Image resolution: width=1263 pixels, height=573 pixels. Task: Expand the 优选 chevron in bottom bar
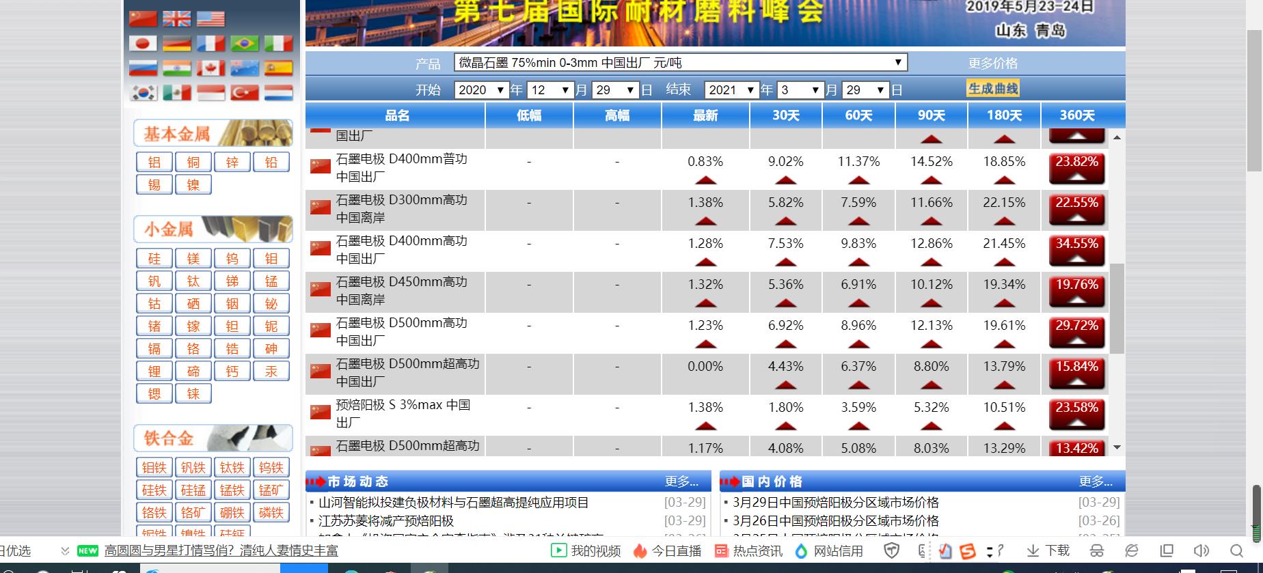point(65,550)
